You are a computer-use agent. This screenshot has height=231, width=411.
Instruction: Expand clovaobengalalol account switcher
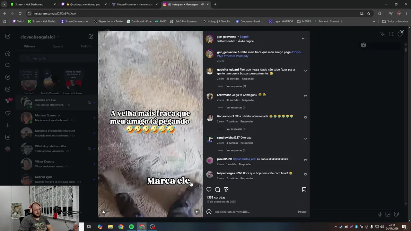pyautogui.click(x=40, y=37)
